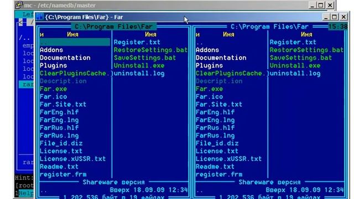The image size is (354, 199).
Task: Click the right panel second Имя column header
Action: [x=306, y=34]
